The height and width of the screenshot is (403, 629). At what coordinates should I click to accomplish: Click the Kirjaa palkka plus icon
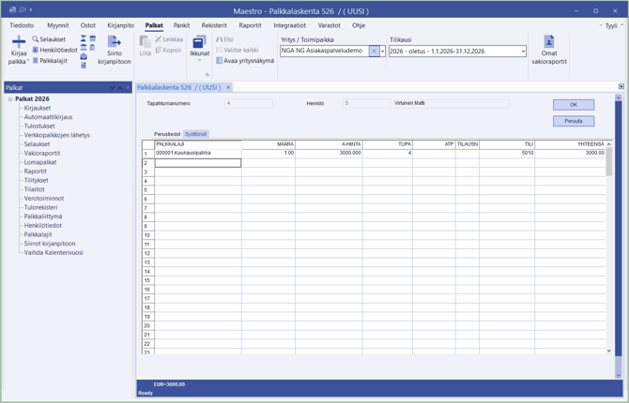click(18, 43)
